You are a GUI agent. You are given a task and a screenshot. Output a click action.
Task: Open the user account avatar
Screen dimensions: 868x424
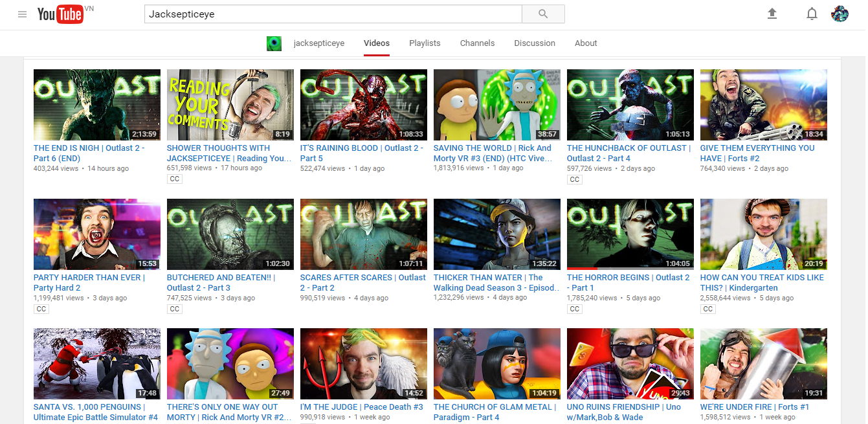[840, 14]
